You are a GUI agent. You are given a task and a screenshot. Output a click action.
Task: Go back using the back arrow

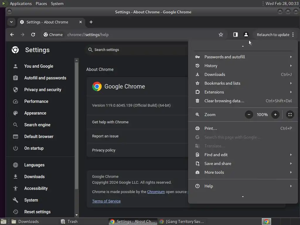click(12, 35)
